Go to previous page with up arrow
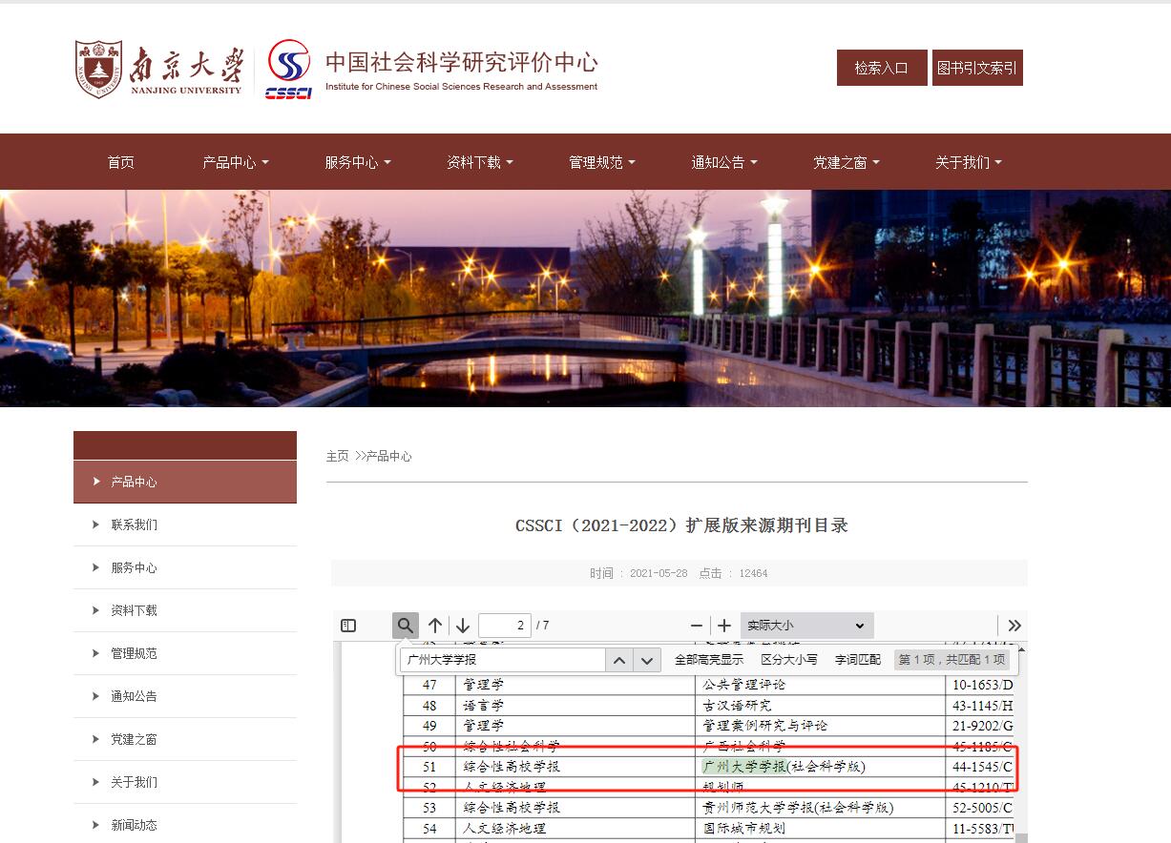This screenshot has height=843, width=1171. coord(435,626)
